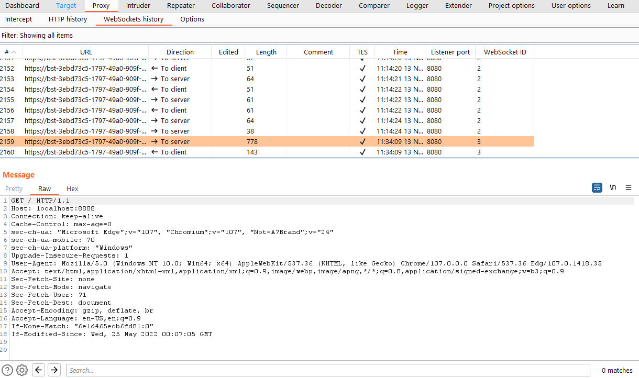
Task: Sort by the Length column header
Action: [266, 52]
